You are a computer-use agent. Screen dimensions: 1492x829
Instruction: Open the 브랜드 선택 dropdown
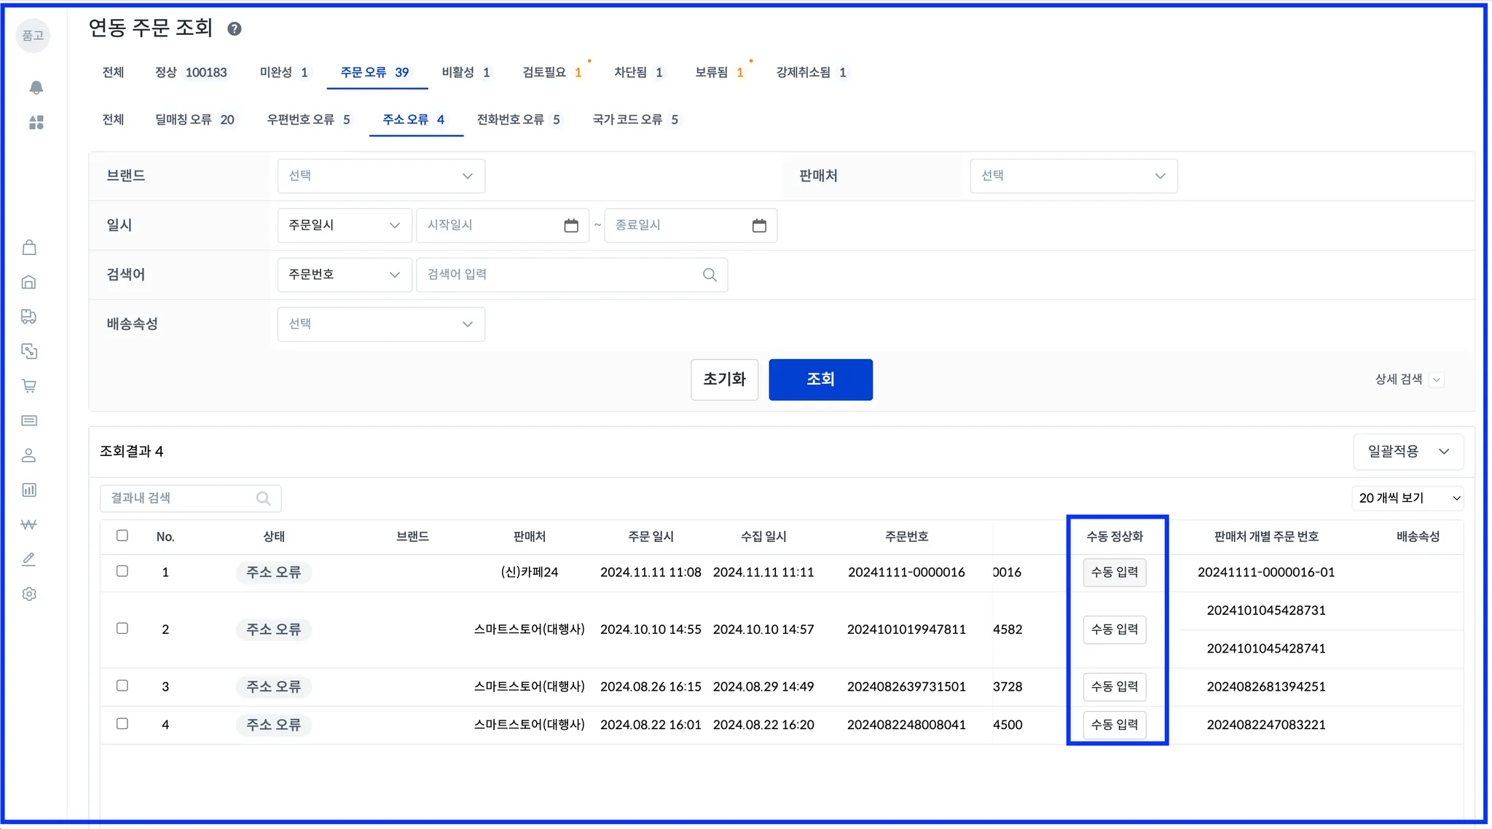[381, 176]
